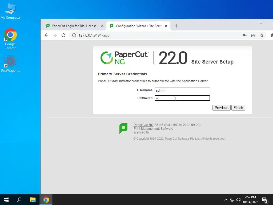Click the Site Server Setup title text

coord(212,62)
